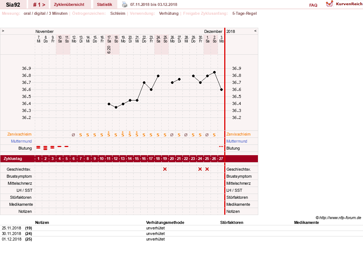
Task: Expand chart with the left '>' arrow
Action: tap(3, 31)
